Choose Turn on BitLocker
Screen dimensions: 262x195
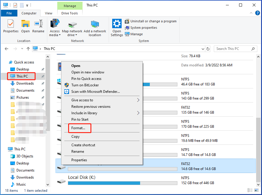click(x=102, y=85)
